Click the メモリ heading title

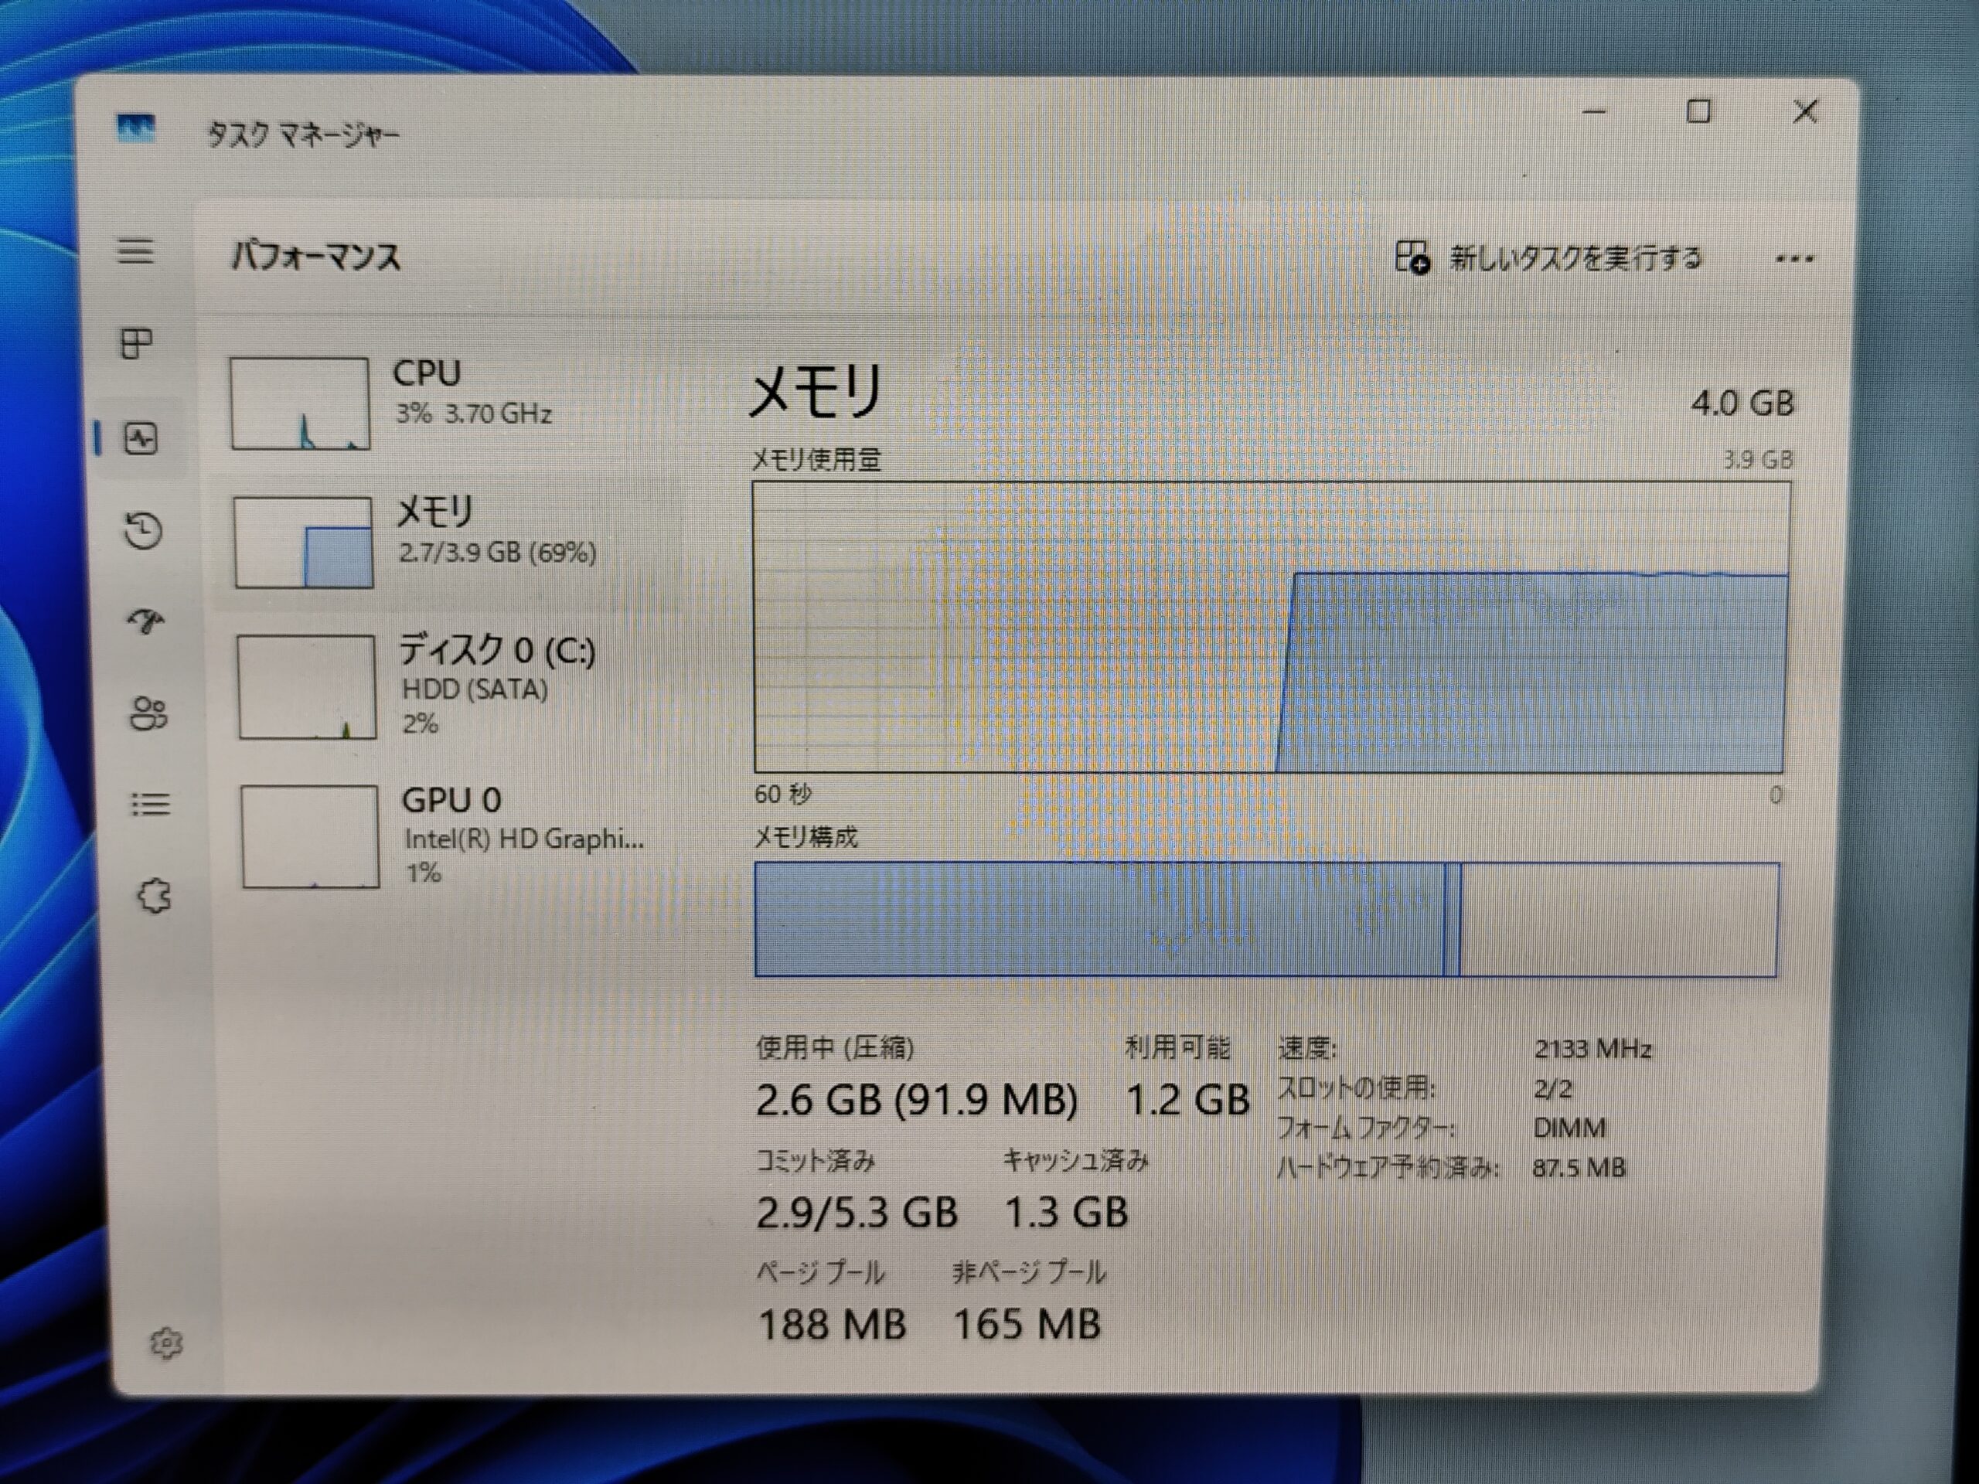[x=815, y=392]
